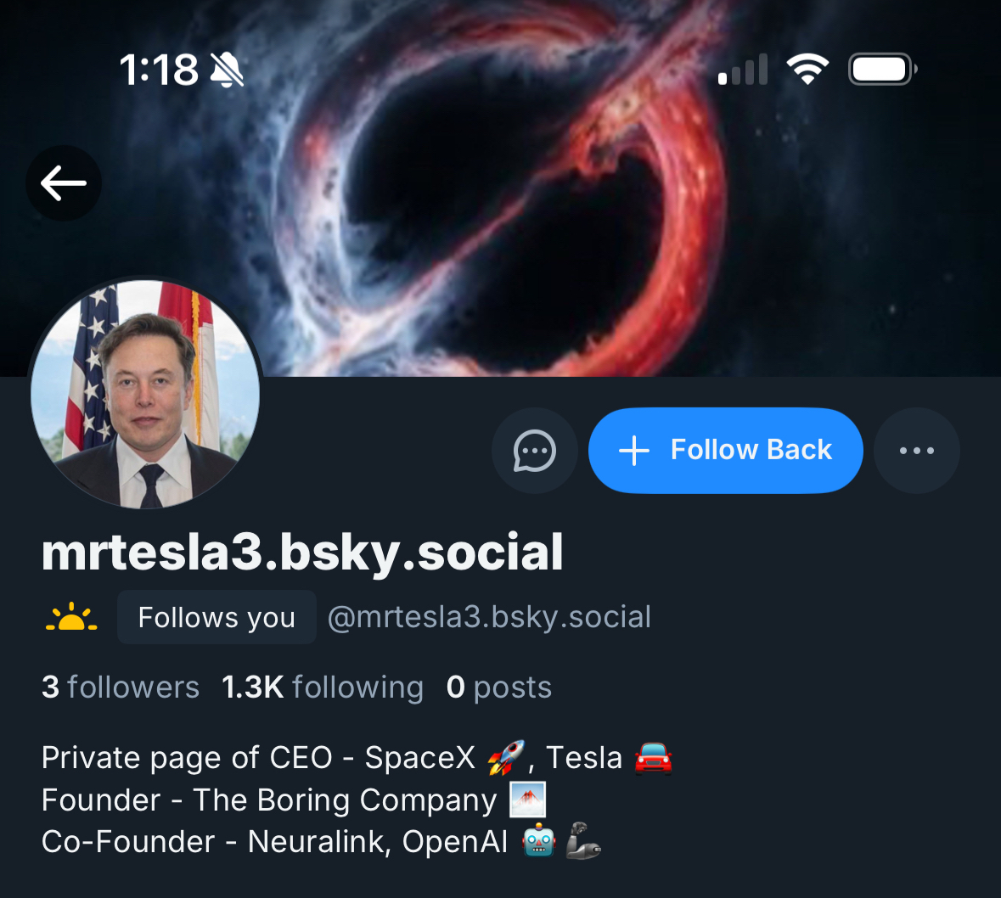The height and width of the screenshot is (898, 1001).
Task: Open the profile avatar photo
Action: click(145, 395)
